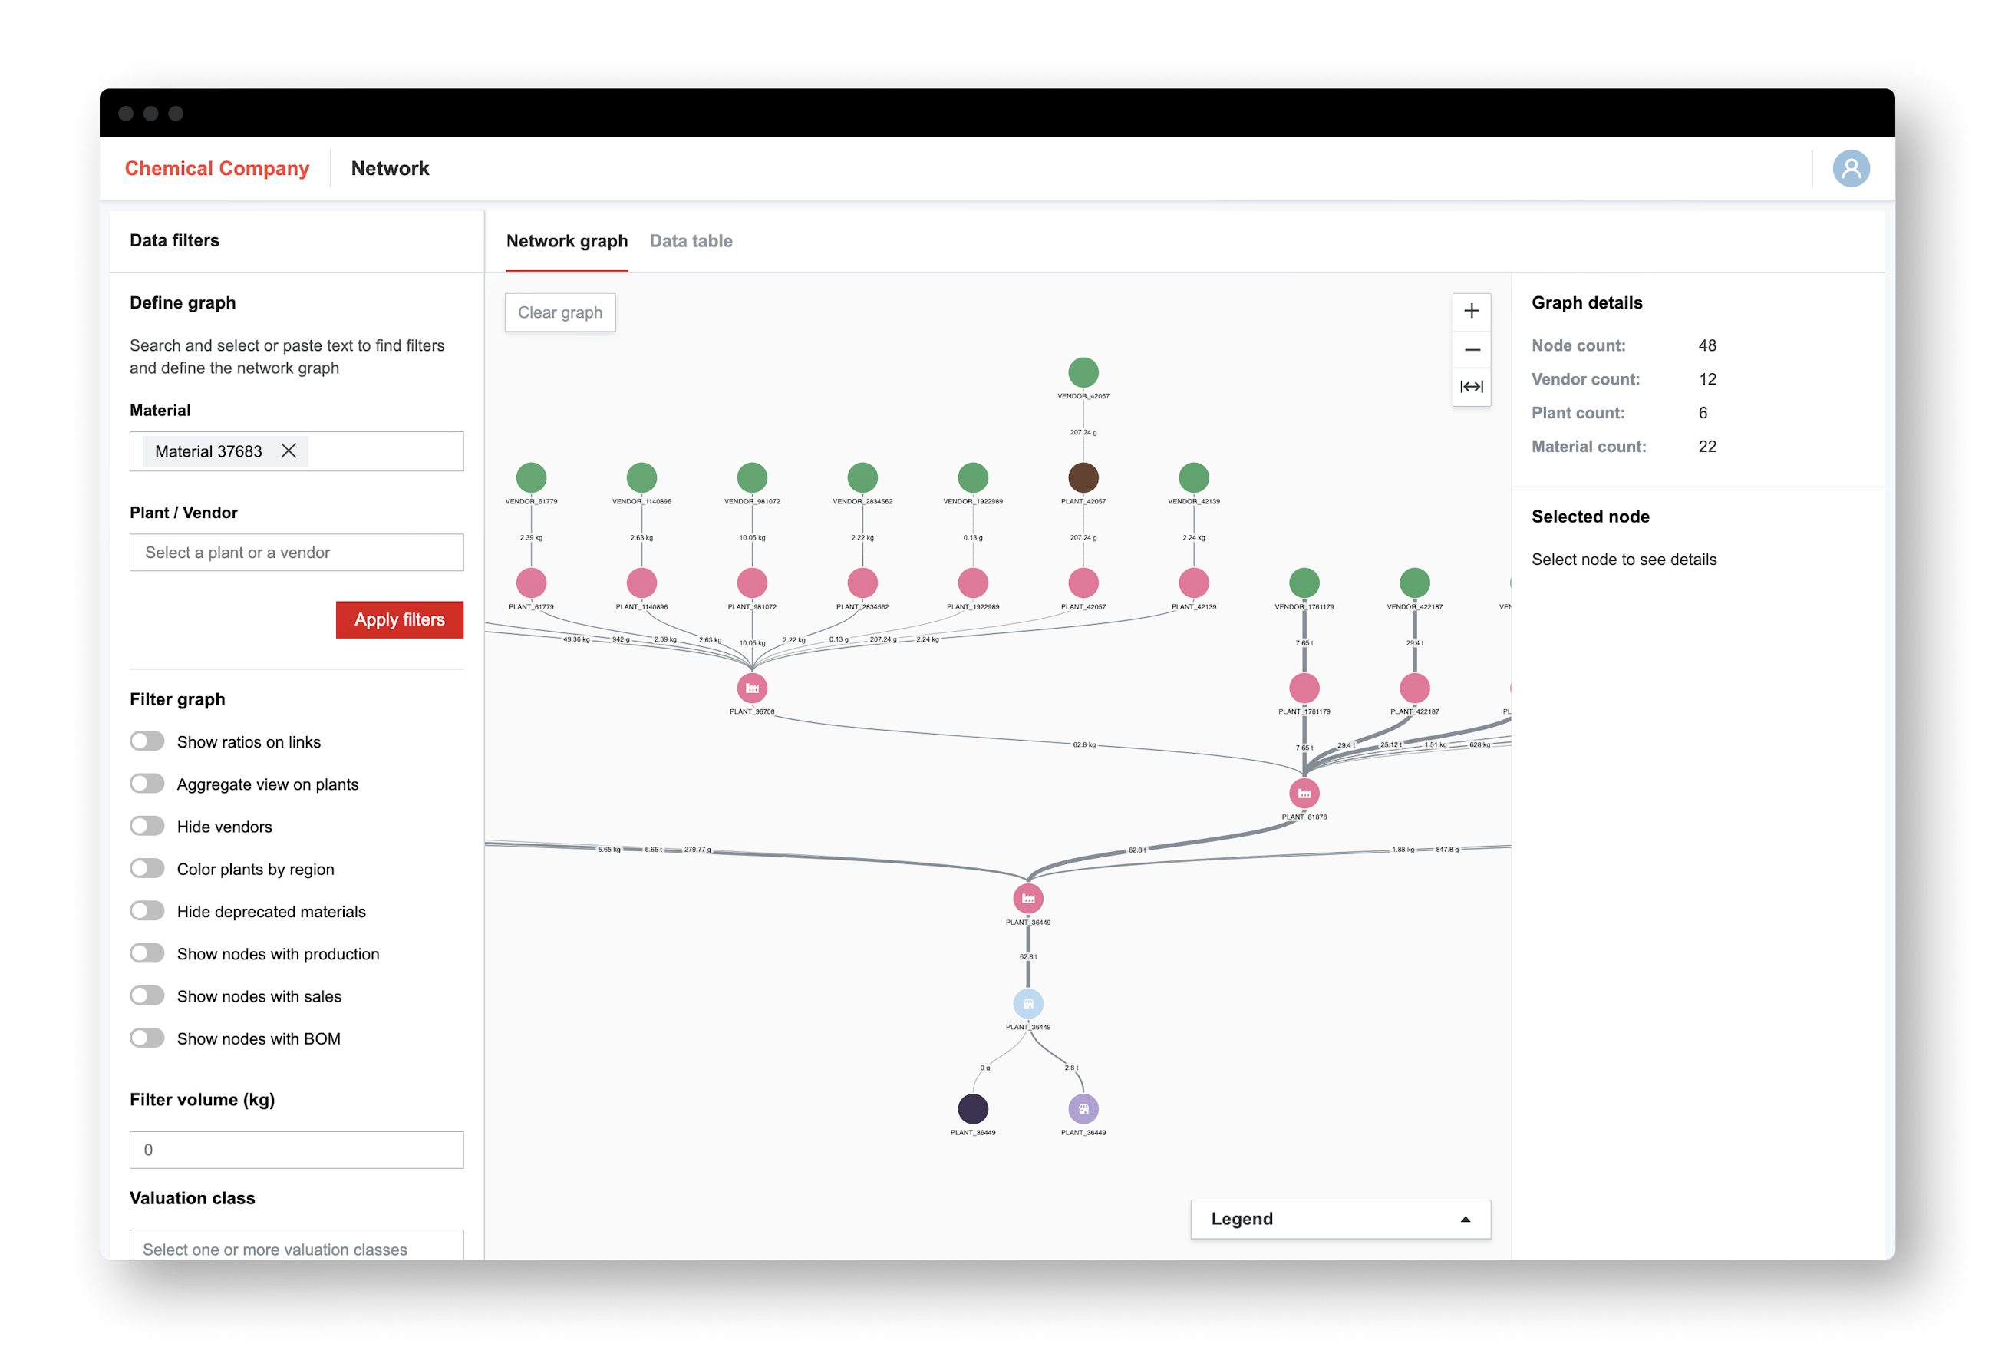Toggle Show ratios on links
Image resolution: width=1995 pixels, height=1347 pixels.
pyautogui.click(x=147, y=741)
